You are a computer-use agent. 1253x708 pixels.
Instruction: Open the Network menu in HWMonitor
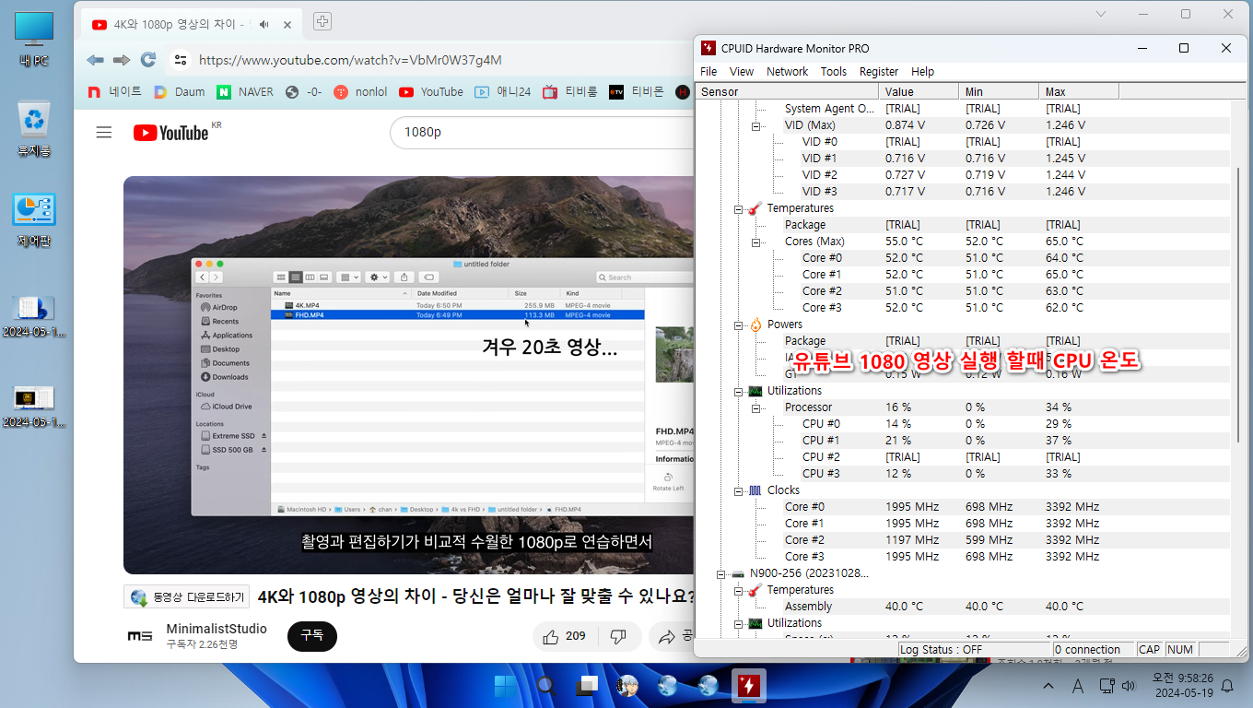pos(788,71)
